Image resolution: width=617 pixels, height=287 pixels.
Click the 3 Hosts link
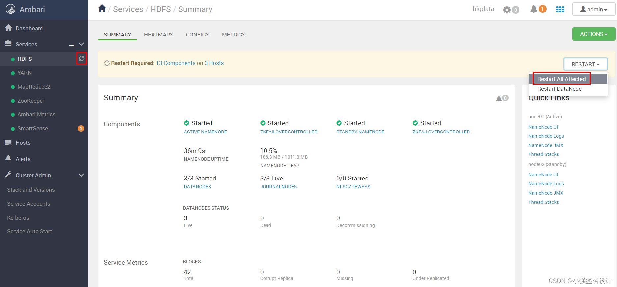pos(214,63)
